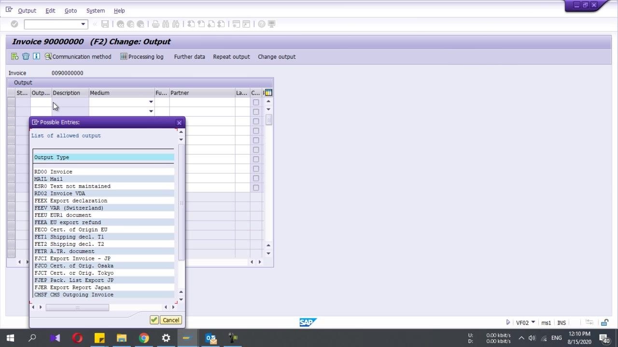The height and width of the screenshot is (347, 618).
Task: Click the padlock icon in the status bar
Action: coord(604,322)
